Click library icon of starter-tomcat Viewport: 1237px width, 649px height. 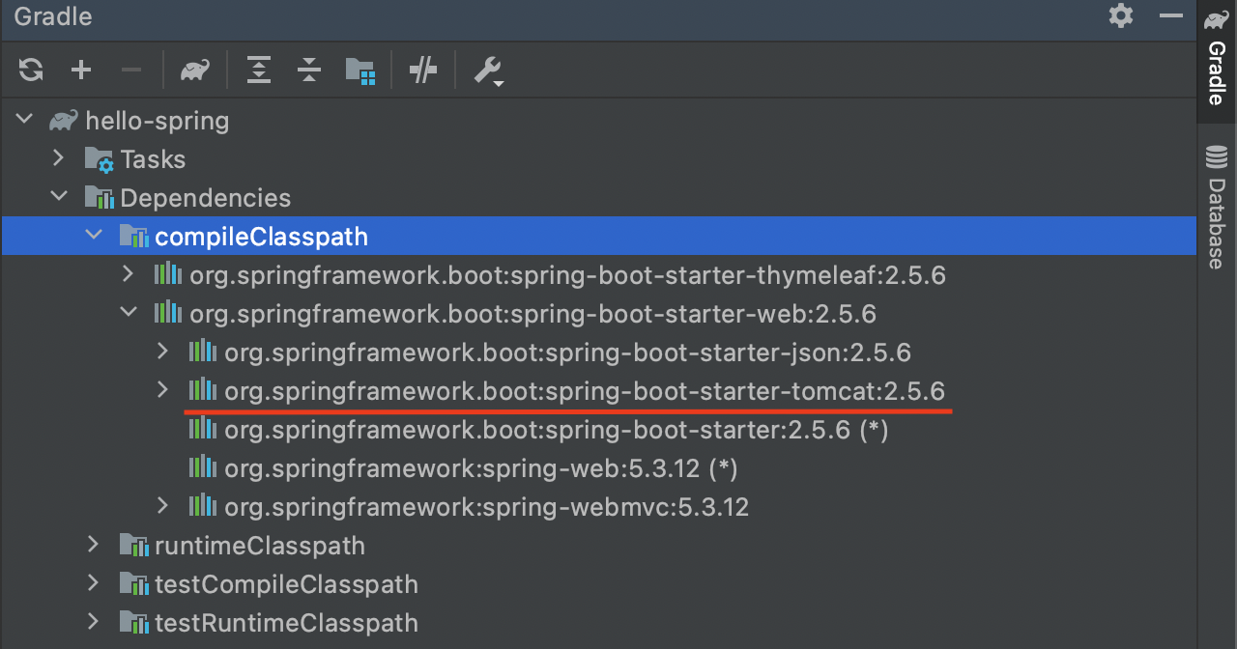click(x=203, y=390)
